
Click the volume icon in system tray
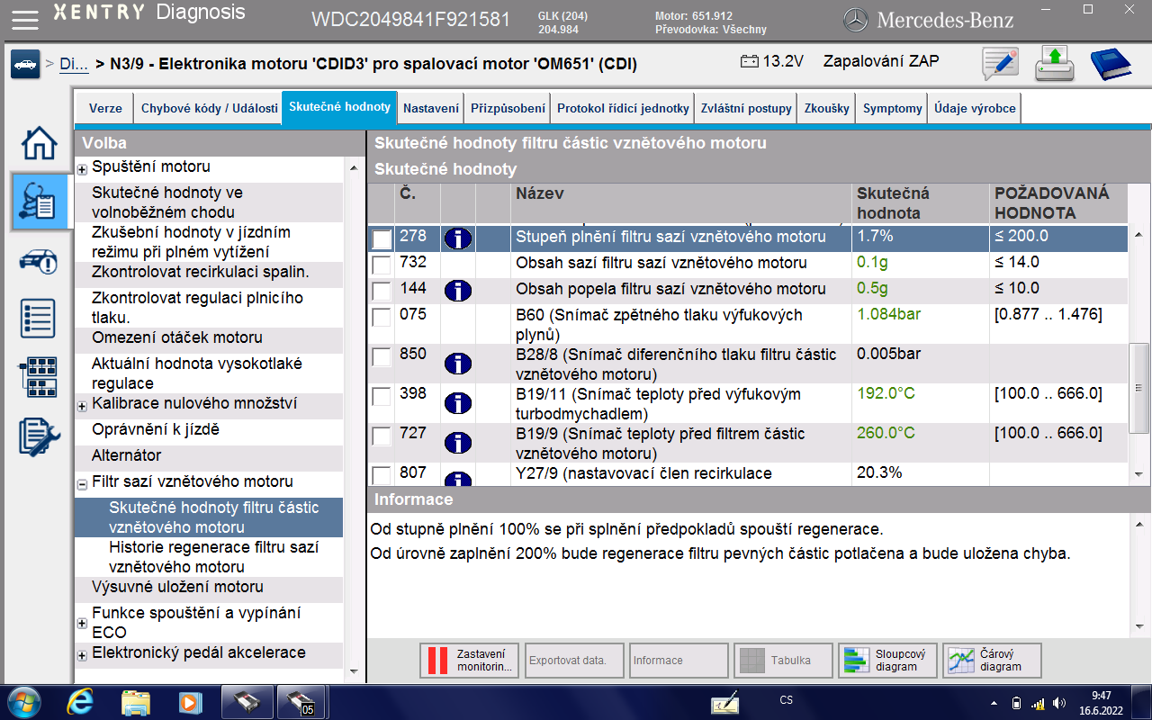1059,703
